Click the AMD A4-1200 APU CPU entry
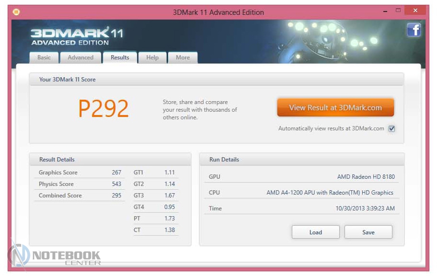 (330, 193)
